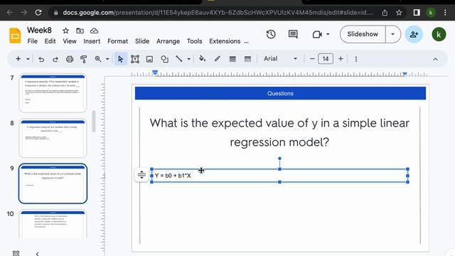Choose the Select arrow cursor tool
The height and width of the screenshot is (256, 455).
pyautogui.click(x=120, y=59)
